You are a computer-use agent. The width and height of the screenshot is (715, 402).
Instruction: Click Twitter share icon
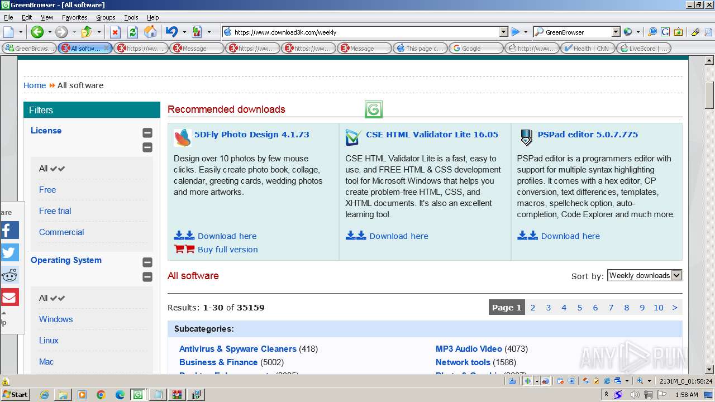tap(9, 252)
